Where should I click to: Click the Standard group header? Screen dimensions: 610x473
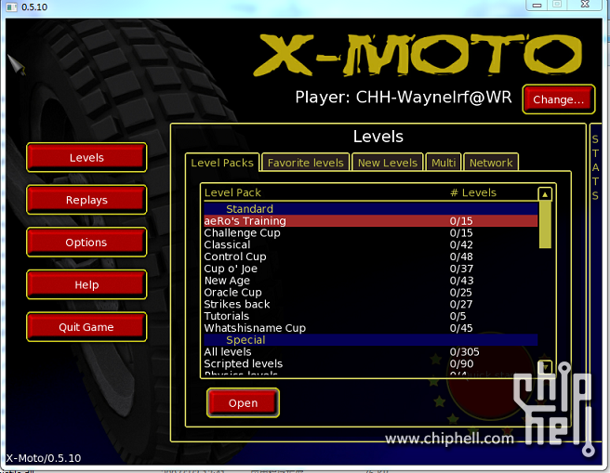coord(370,209)
